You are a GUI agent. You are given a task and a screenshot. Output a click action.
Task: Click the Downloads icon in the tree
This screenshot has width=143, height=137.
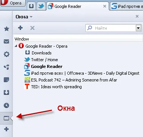28,53
